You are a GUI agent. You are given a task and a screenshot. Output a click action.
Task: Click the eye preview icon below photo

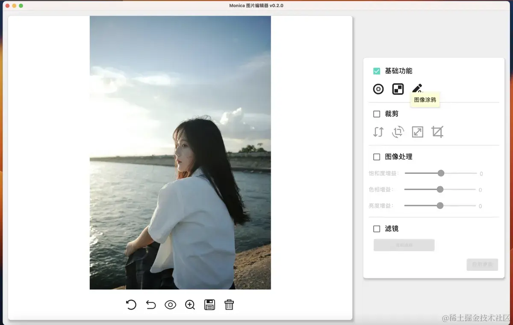point(171,305)
